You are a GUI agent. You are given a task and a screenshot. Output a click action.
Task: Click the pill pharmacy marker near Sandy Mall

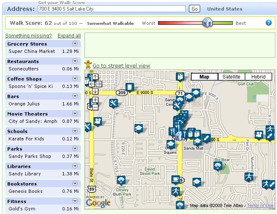point(206,138)
